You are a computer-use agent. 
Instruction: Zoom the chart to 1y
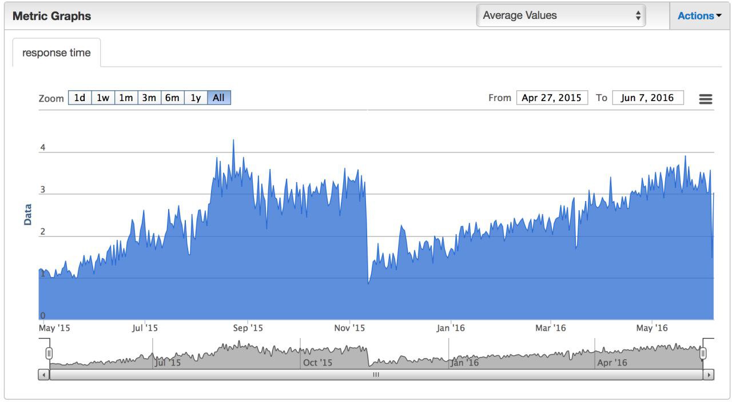[x=196, y=98]
